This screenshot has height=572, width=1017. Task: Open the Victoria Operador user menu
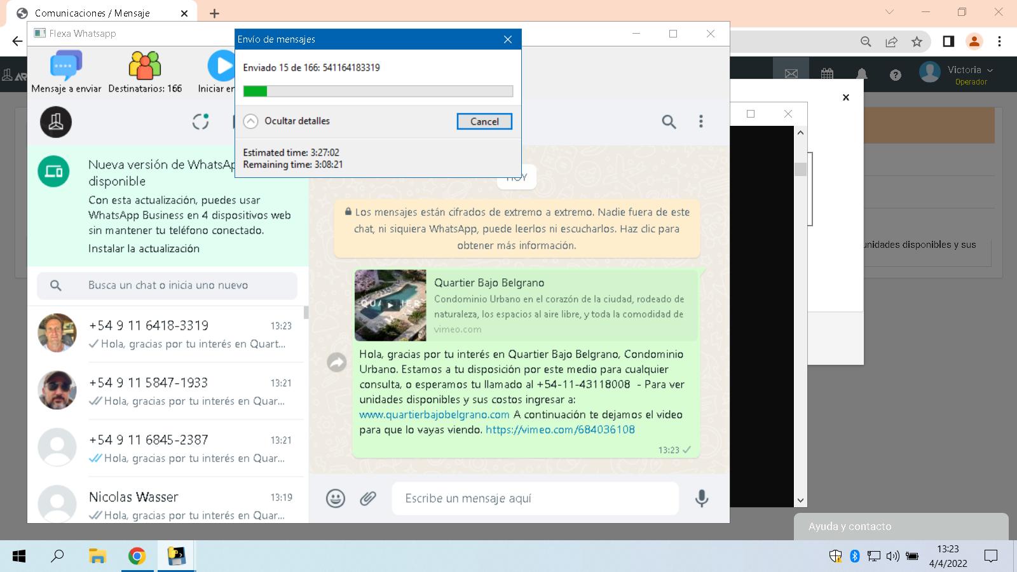pos(957,74)
